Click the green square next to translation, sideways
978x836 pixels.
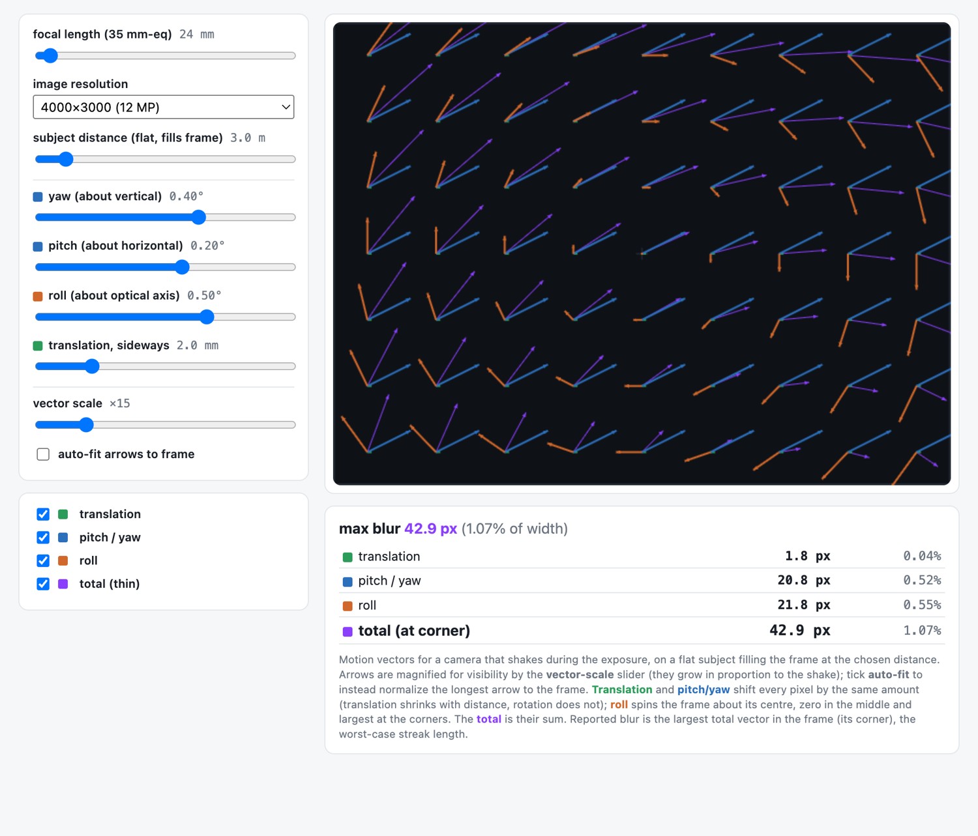[38, 346]
